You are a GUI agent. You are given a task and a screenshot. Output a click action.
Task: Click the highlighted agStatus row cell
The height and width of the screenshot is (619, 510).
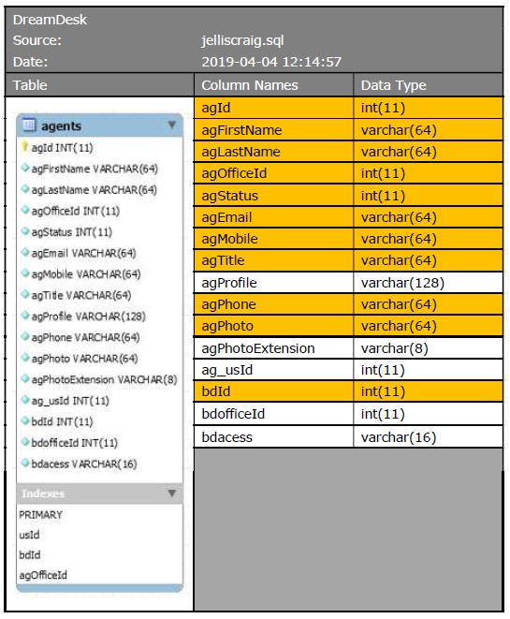click(274, 196)
